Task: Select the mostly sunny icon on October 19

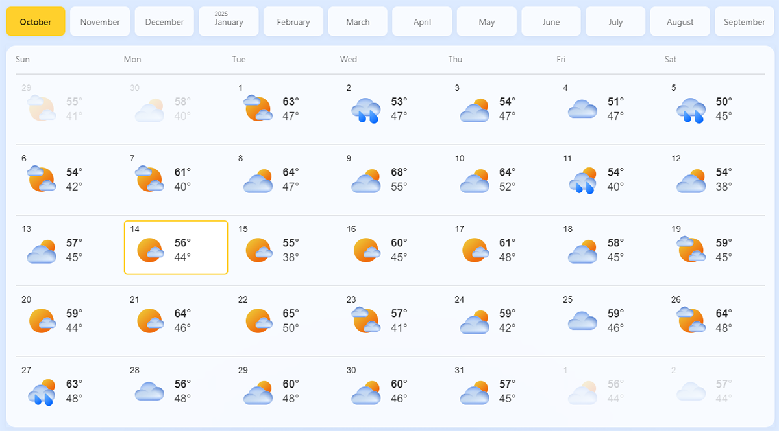Action: (690, 250)
